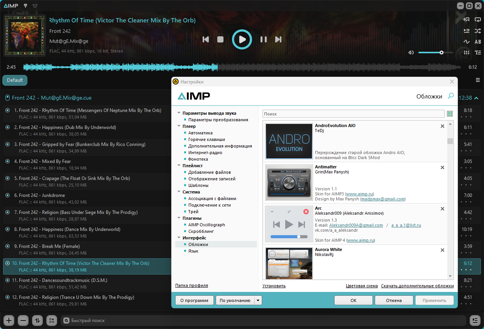The height and width of the screenshot is (329, 484).
Task: Stop playback with the stop button
Action: coord(220,39)
